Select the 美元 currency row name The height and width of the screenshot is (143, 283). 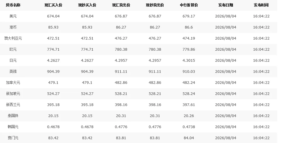tap(13, 16)
